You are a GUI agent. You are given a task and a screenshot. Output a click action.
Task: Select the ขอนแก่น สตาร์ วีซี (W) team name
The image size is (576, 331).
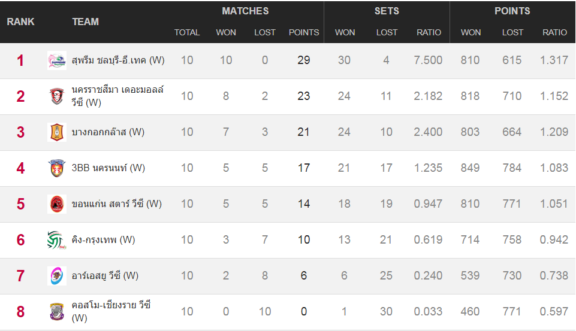116,204
